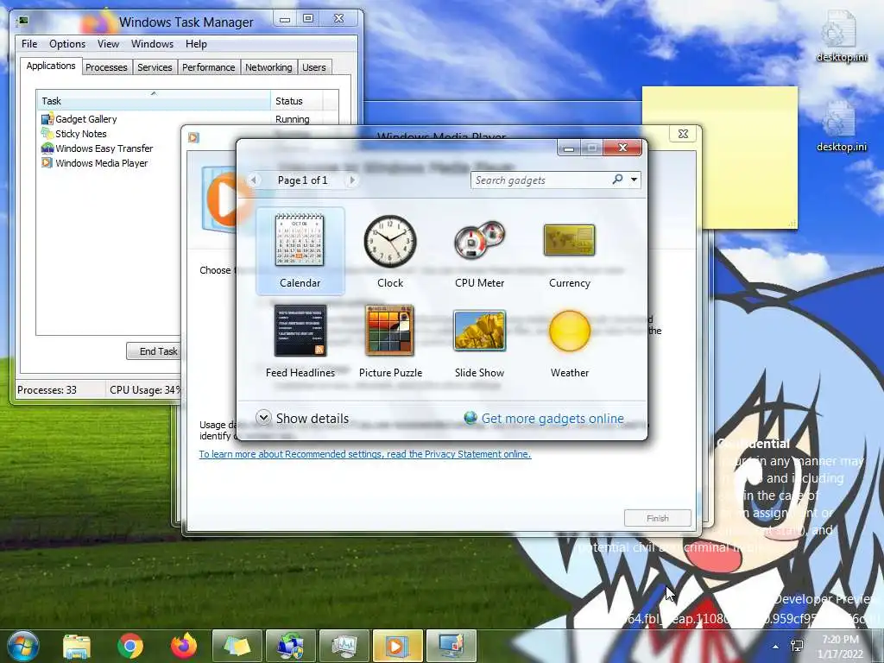The image size is (884, 663).
Task: Select the Clock gadget icon
Action: [390, 241]
